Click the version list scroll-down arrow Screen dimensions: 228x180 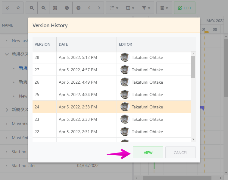[193, 139]
